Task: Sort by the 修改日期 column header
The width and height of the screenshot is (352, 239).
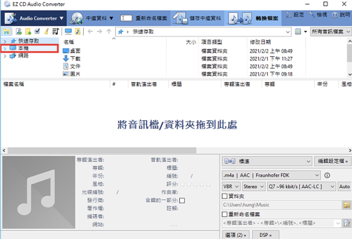Action: click(260, 42)
